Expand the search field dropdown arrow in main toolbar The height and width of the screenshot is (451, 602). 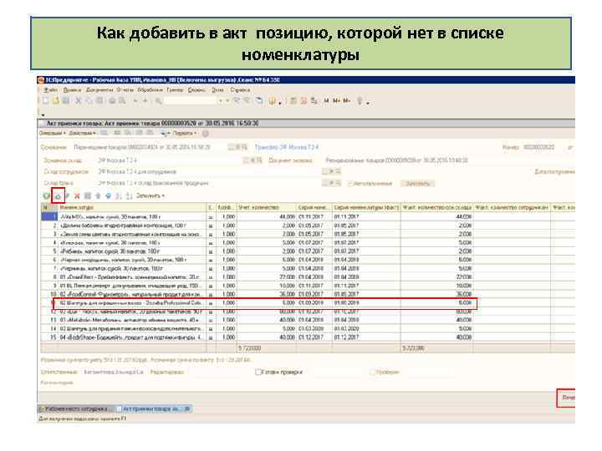[221, 101]
